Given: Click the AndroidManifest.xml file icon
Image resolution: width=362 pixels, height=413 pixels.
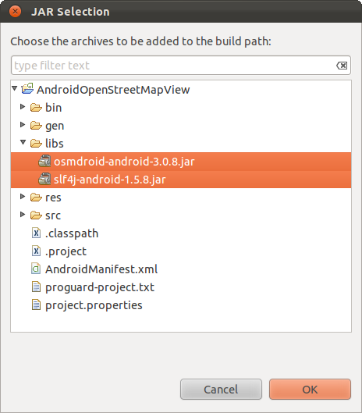Looking at the screenshot, I should coord(36,269).
